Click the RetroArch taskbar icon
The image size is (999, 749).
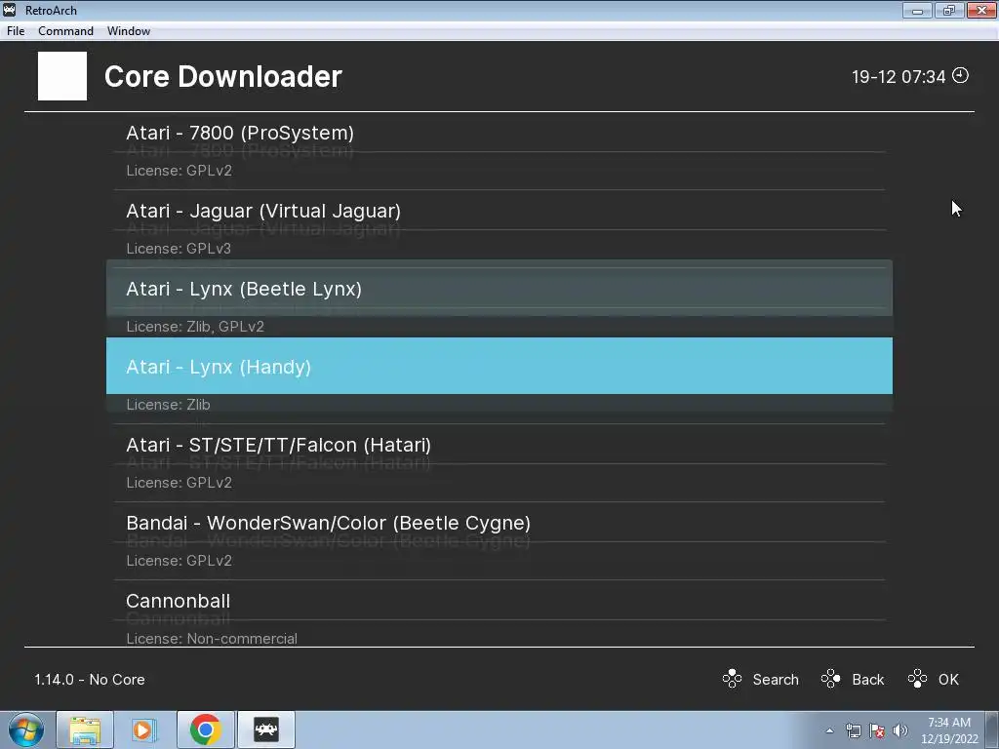click(x=266, y=729)
